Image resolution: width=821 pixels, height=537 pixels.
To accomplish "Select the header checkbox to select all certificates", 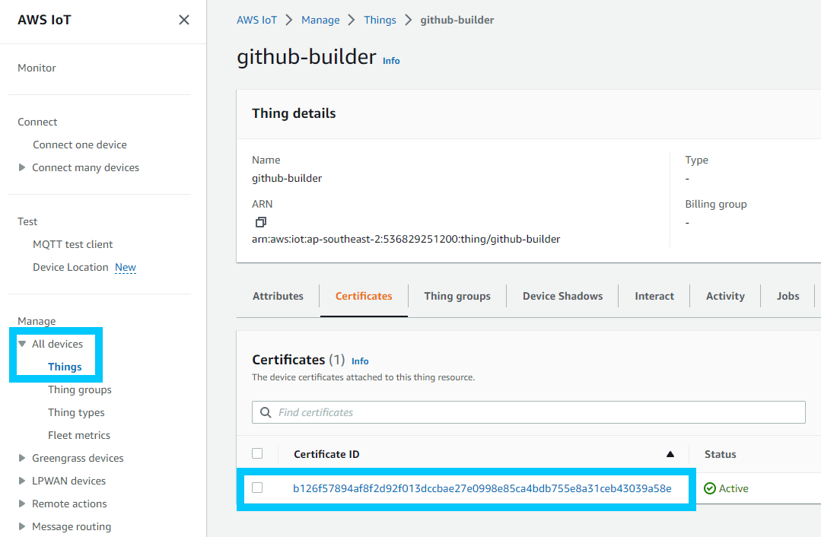I will point(257,453).
